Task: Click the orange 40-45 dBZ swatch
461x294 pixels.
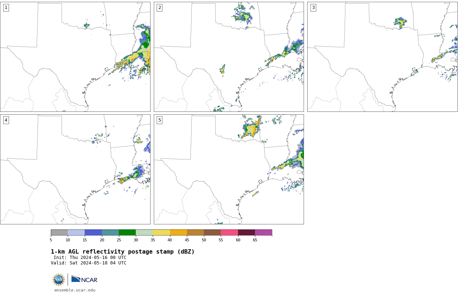Action: pos(178,233)
